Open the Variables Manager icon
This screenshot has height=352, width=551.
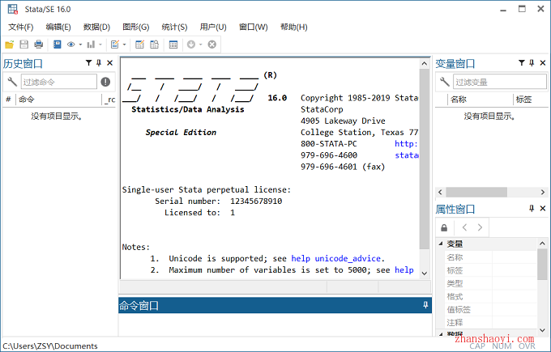pos(173,45)
